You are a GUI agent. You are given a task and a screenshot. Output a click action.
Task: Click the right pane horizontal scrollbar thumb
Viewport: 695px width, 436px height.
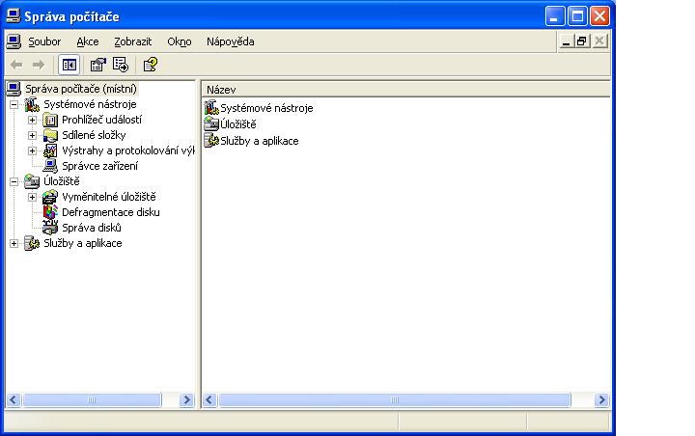[x=395, y=400]
